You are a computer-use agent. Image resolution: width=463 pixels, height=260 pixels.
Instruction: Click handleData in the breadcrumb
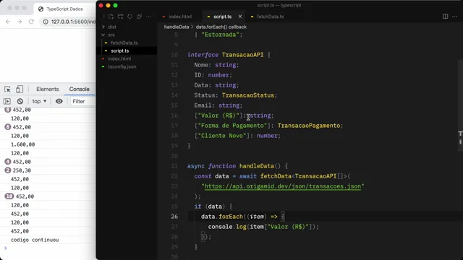(177, 27)
